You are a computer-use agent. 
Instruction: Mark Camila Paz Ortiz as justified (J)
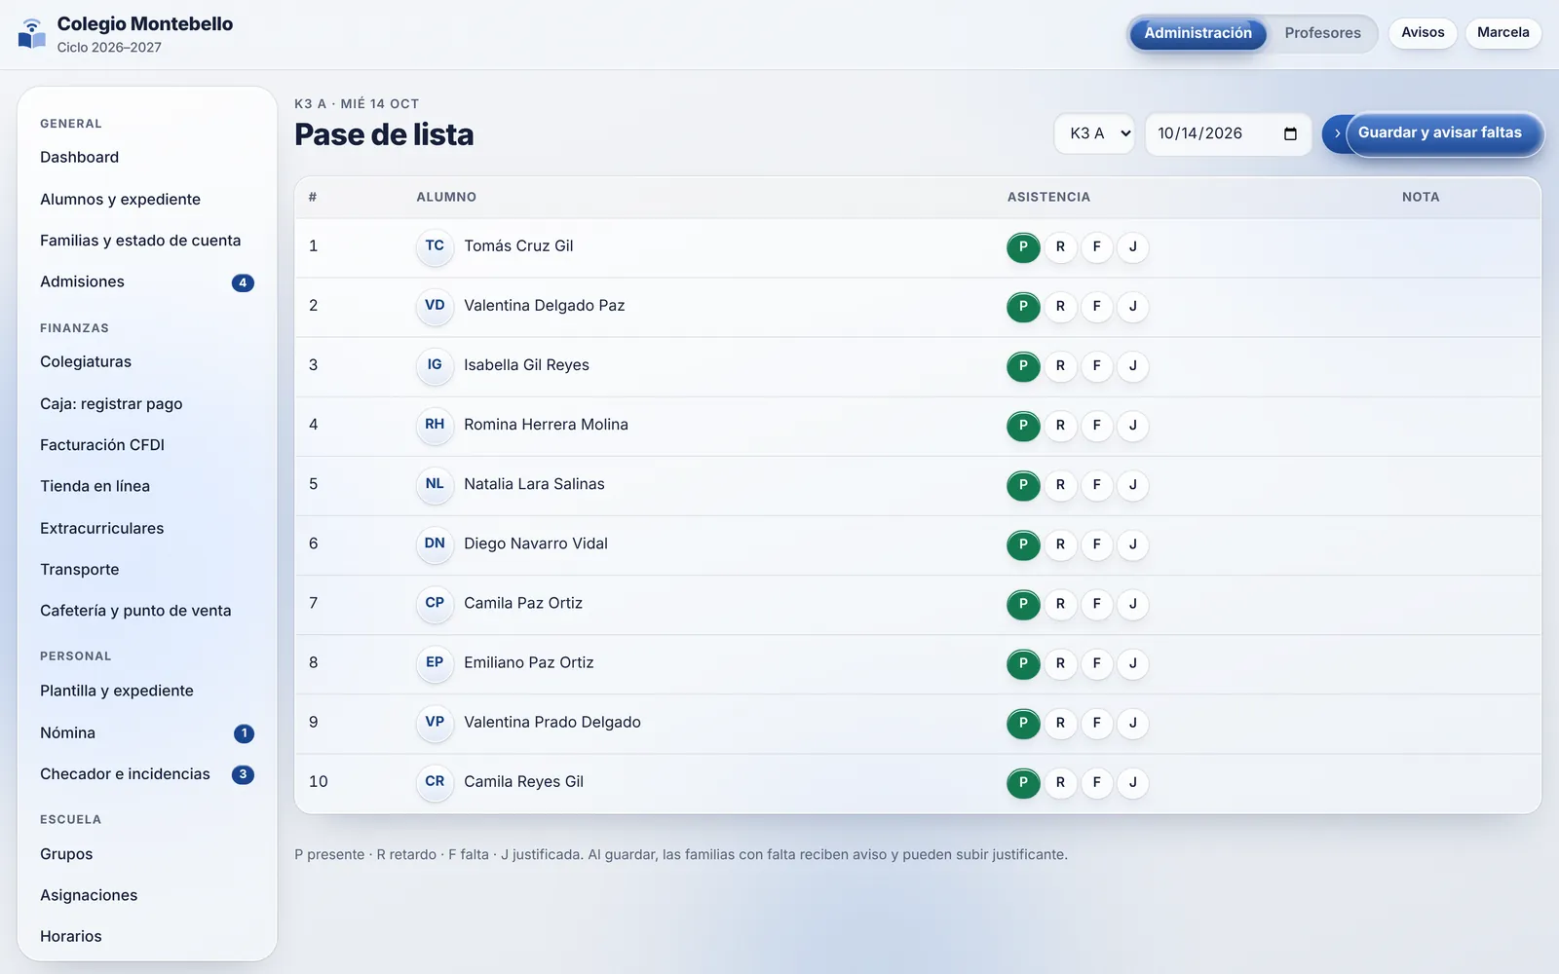(x=1132, y=604)
